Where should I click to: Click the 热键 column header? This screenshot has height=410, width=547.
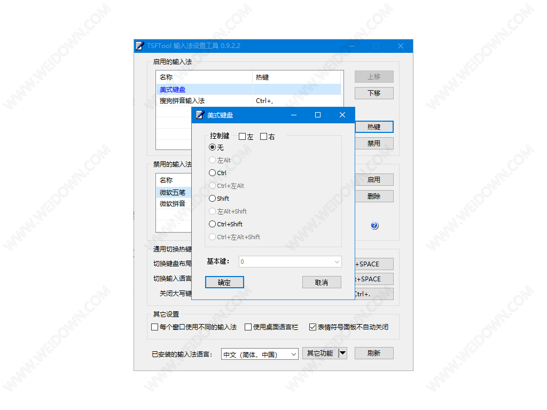click(296, 77)
